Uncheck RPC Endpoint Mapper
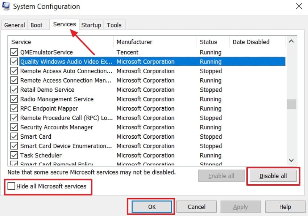Image resolution: width=308 pixels, height=216 pixels. 14,108
